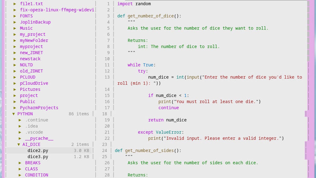The image size is (316, 178).
Task: Expand the FONTS folder arrow
Action: (x=15, y=16)
